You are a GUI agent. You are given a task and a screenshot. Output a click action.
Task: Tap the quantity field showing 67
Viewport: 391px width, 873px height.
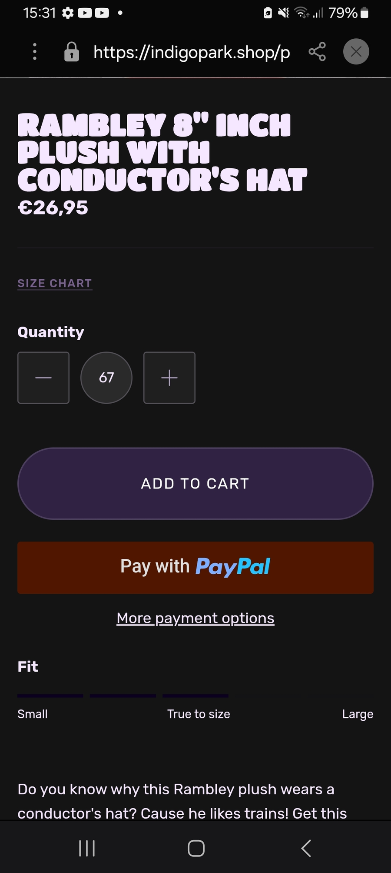coord(106,378)
